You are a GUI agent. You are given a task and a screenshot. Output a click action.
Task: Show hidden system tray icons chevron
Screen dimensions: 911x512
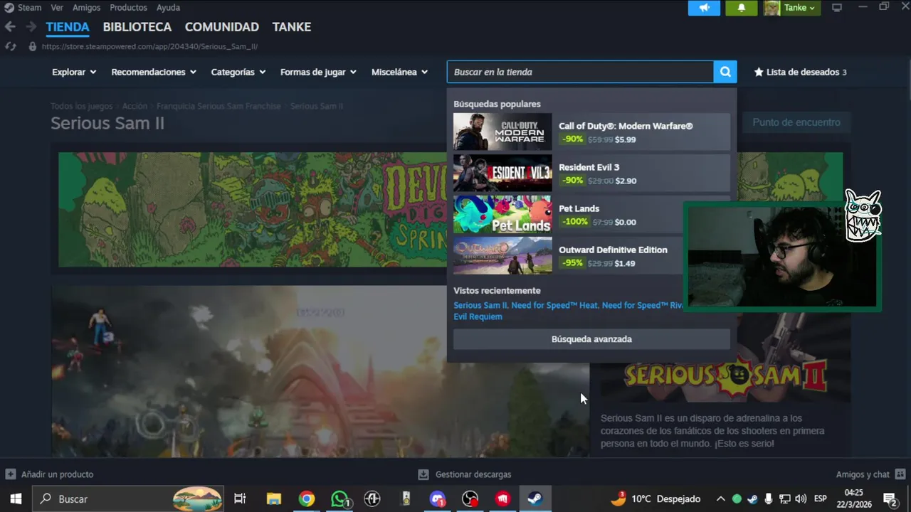720,498
